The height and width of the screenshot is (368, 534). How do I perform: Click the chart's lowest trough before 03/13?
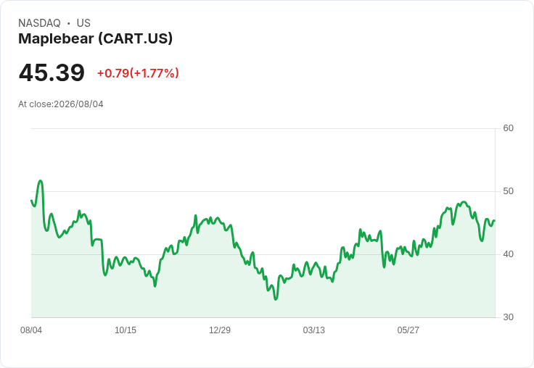[276, 299]
